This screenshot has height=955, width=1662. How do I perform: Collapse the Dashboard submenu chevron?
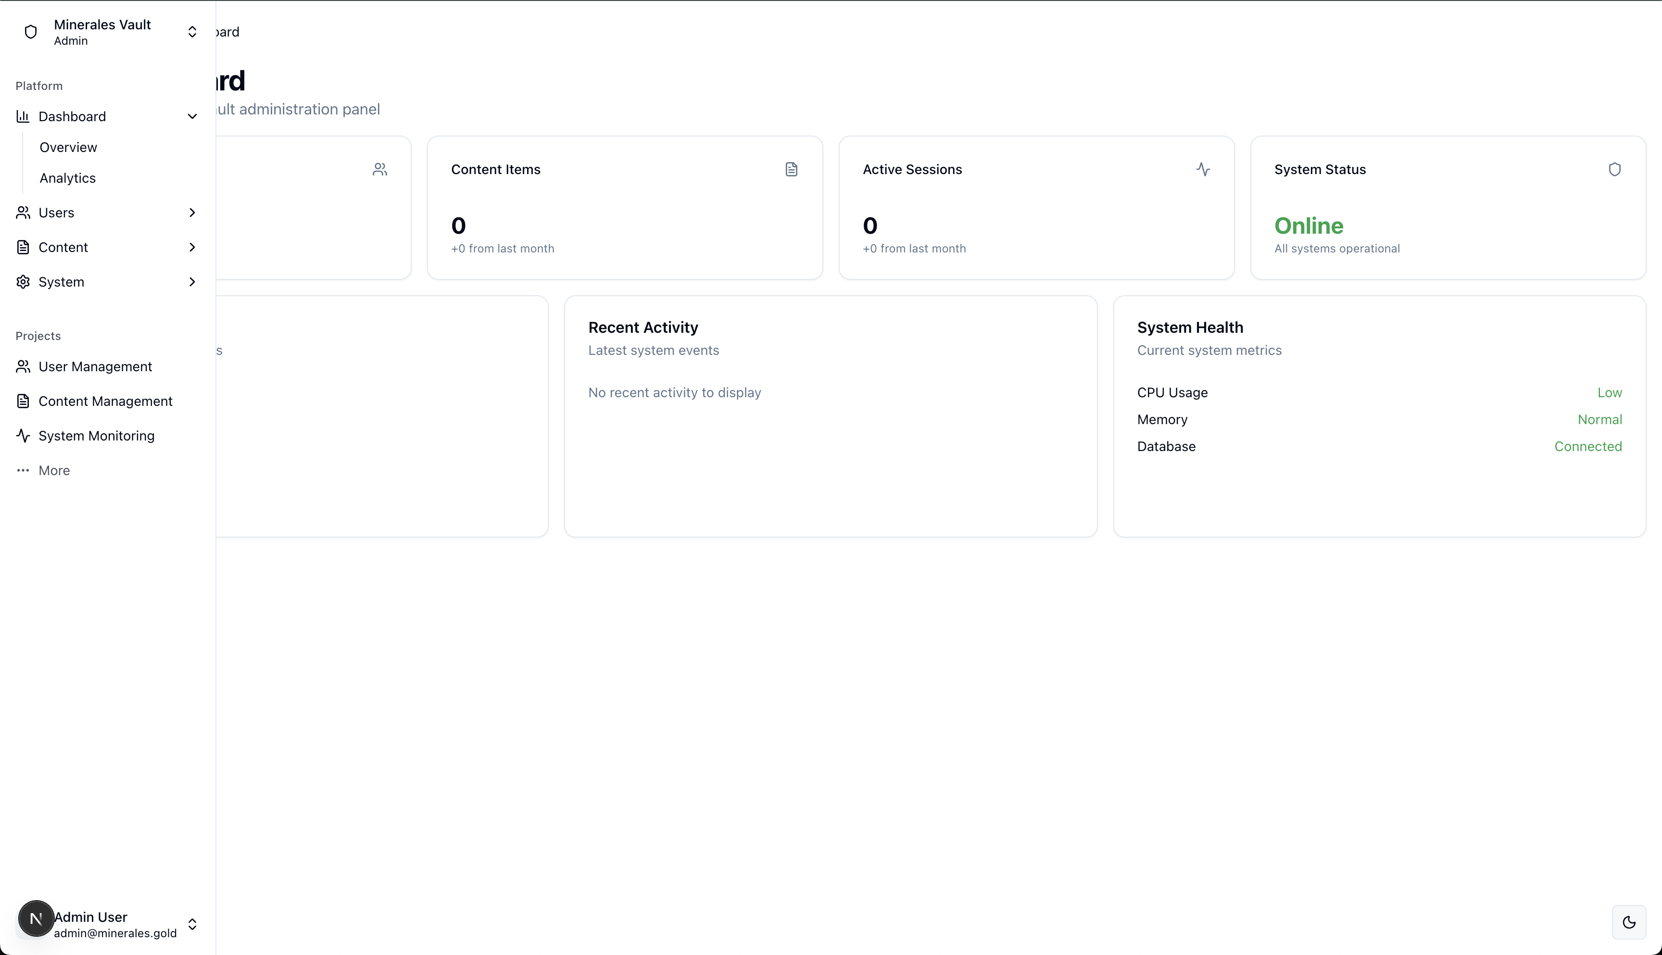192,117
